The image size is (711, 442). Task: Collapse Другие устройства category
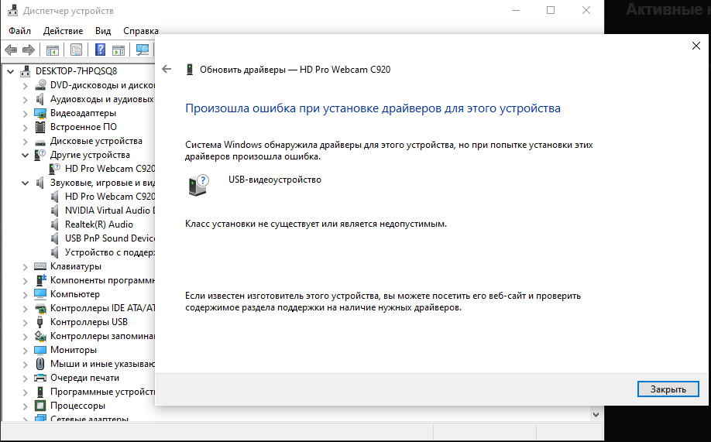[x=26, y=155]
